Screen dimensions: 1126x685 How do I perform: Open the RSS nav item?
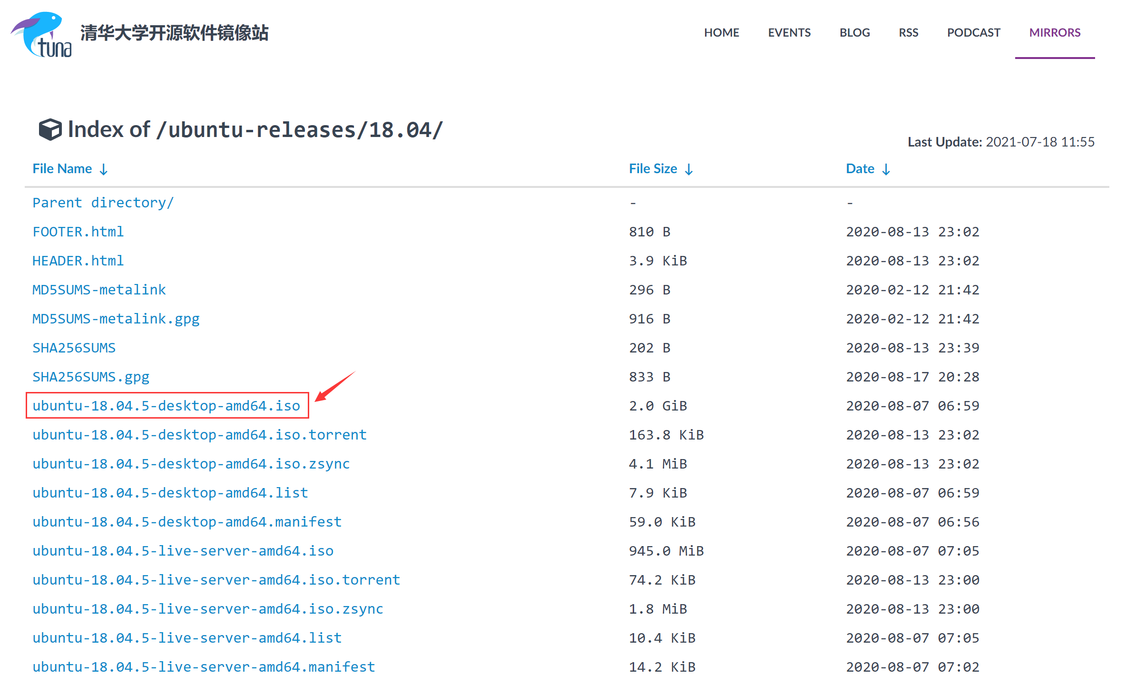click(x=909, y=32)
